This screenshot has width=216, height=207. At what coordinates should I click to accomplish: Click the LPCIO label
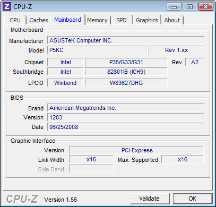[36, 83]
